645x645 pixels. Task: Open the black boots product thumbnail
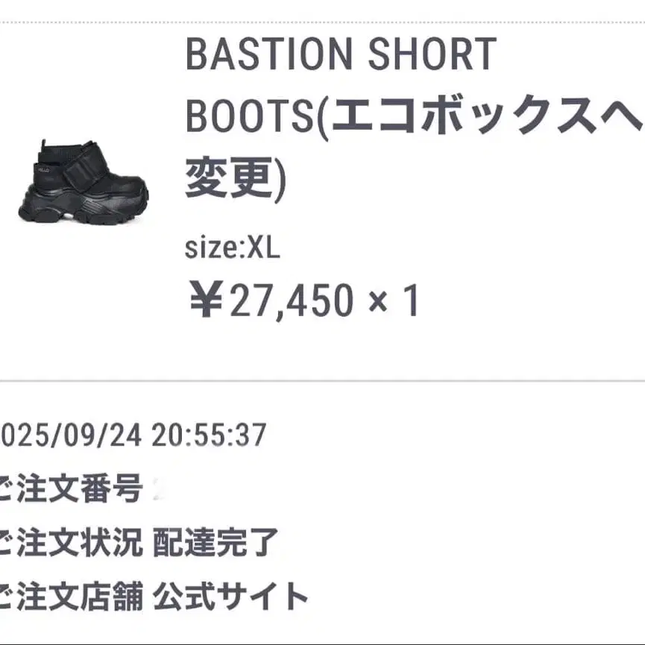(84, 182)
